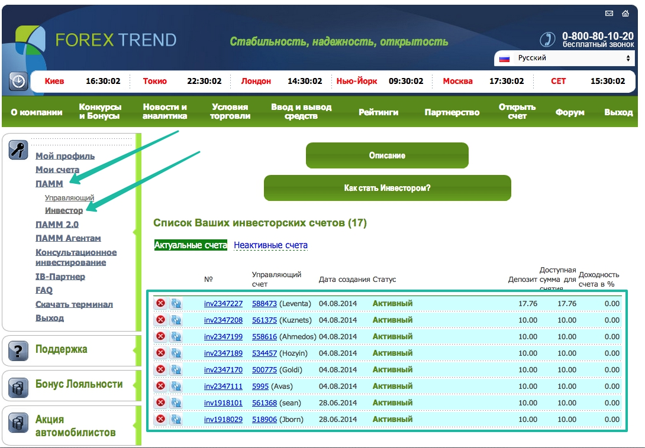Open the Русский language dropdown
Image resolution: width=645 pixels, height=448 pixels.
(x=565, y=59)
